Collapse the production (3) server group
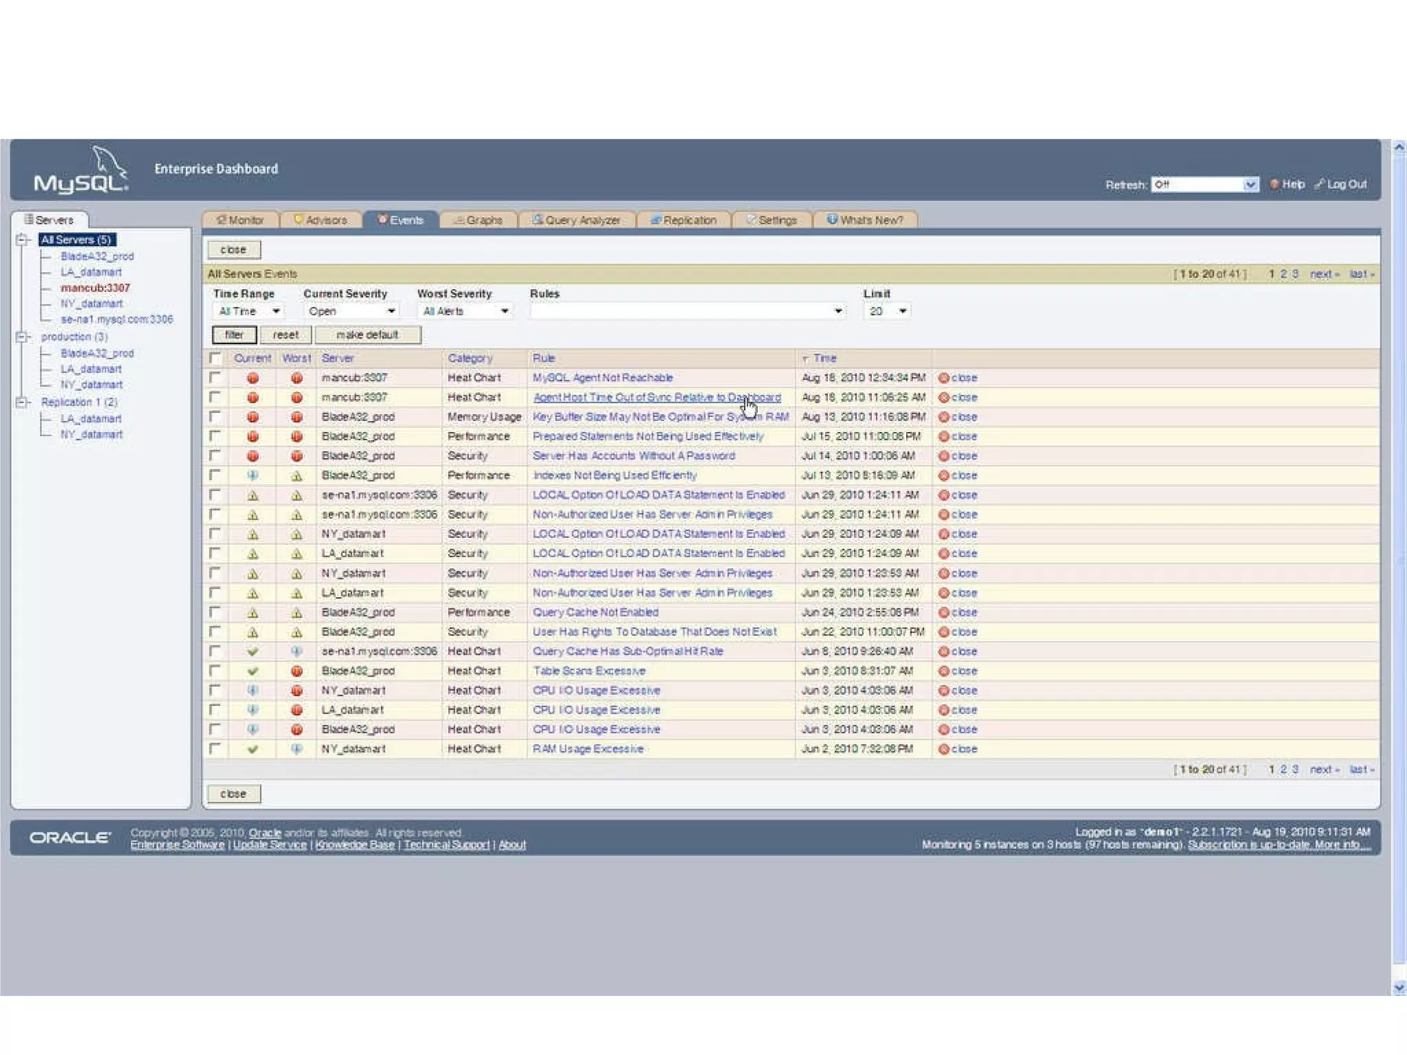The height and width of the screenshot is (1055, 1407). coord(22,337)
